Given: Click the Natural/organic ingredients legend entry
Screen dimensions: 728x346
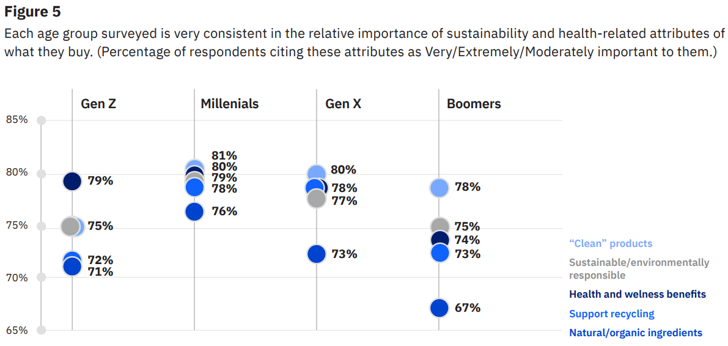Looking at the screenshot, I should pos(635,333).
